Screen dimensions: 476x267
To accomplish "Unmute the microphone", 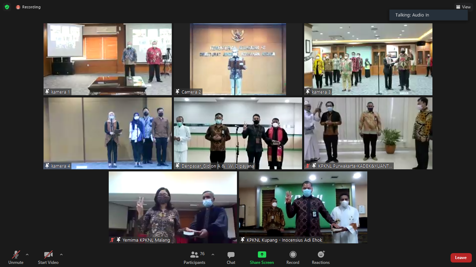I will tap(16, 258).
